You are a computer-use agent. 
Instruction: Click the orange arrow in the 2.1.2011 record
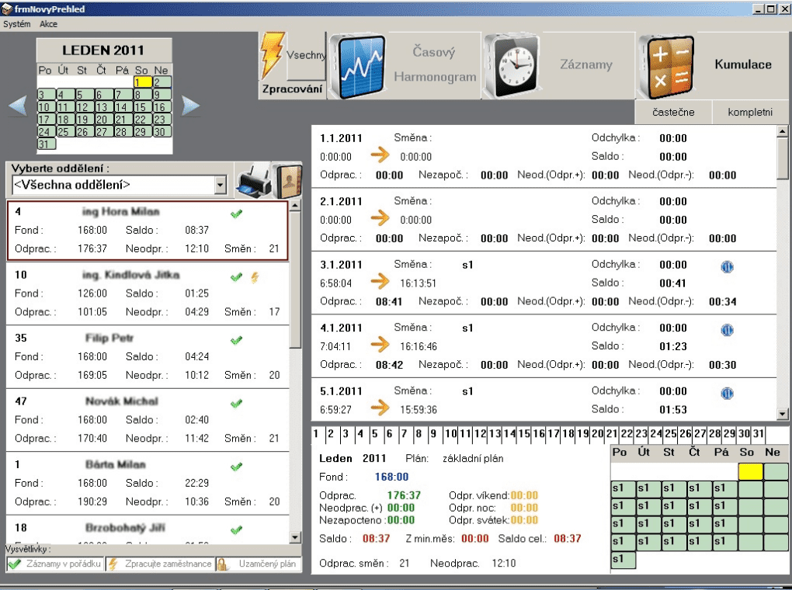pos(380,217)
